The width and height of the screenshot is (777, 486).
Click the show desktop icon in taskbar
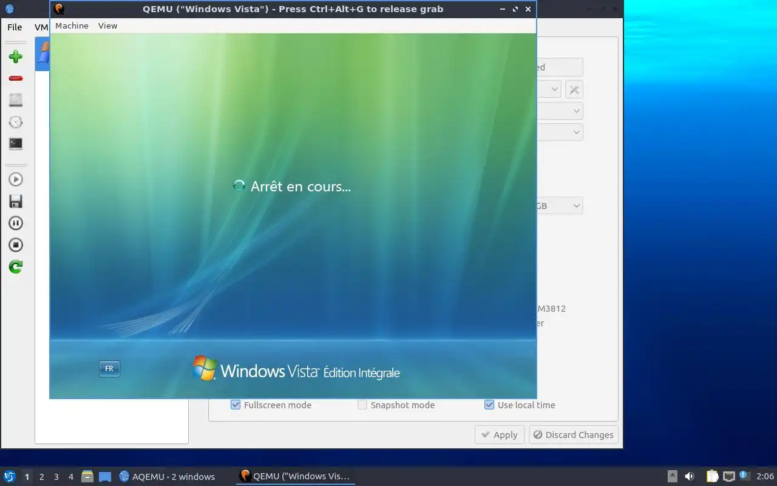pos(105,476)
